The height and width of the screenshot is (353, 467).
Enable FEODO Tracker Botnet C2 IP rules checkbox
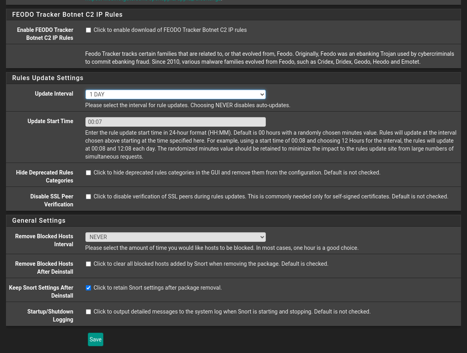click(x=88, y=30)
